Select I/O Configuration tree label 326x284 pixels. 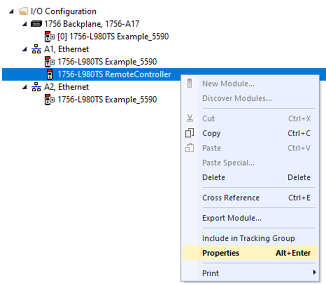[64, 11]
